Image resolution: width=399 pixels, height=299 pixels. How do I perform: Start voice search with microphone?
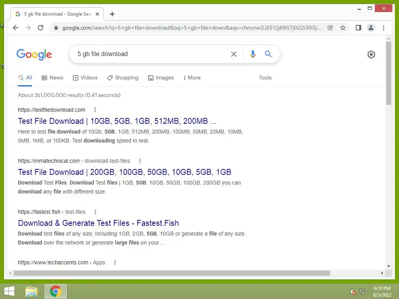252,54
